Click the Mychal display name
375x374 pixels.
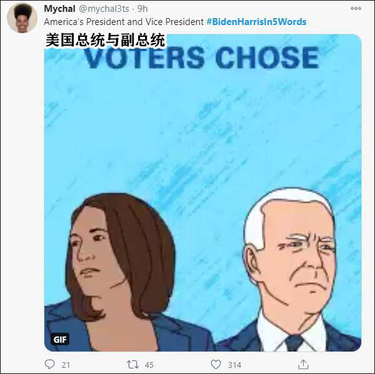click(x=59, y=9)
